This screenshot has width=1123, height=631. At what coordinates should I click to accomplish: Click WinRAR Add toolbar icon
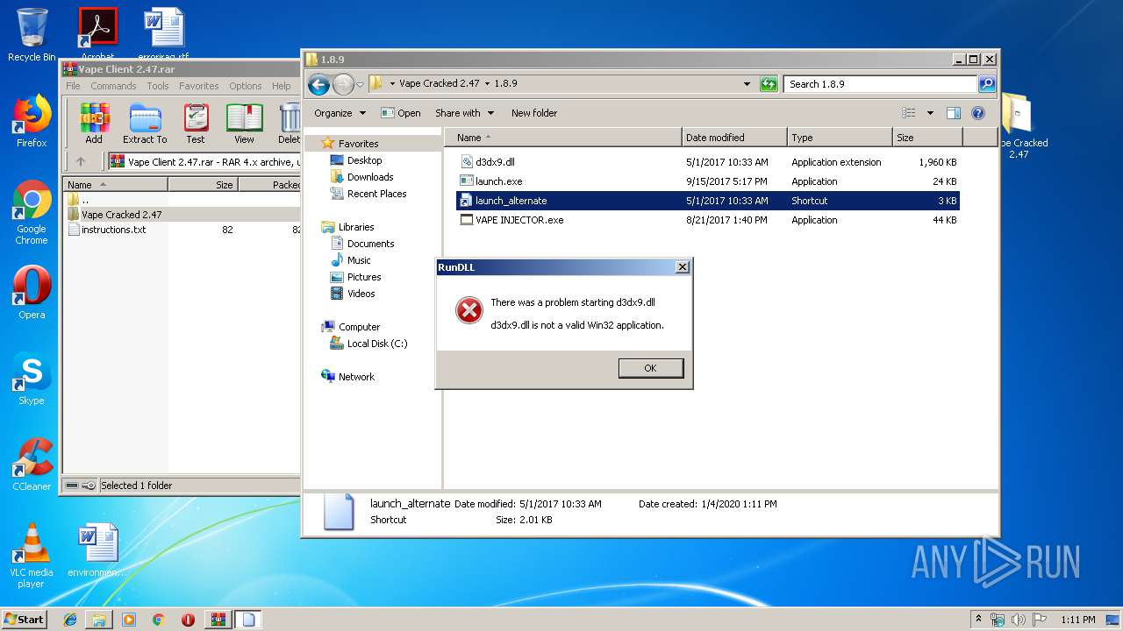point(94,124)
